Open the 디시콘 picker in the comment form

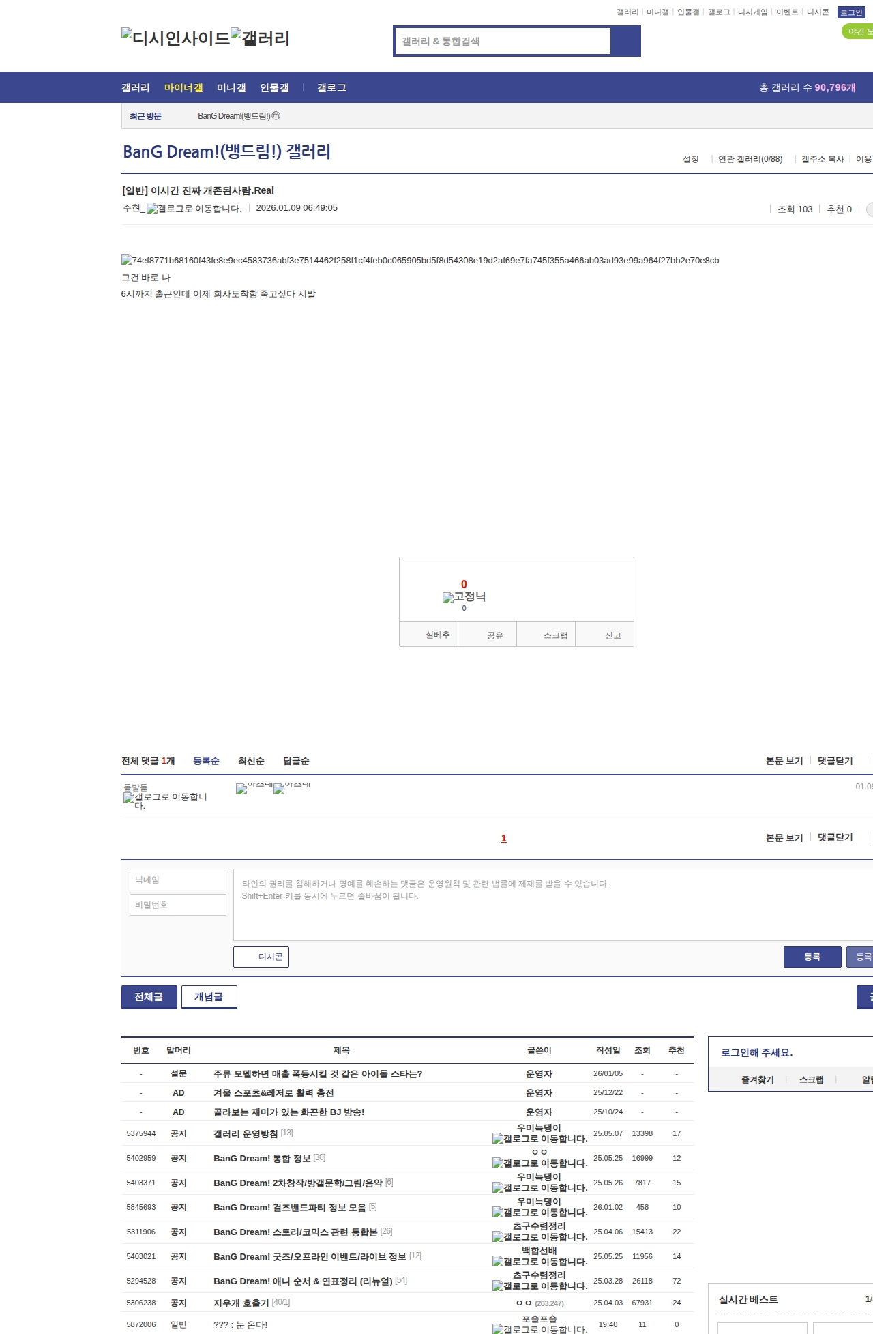(261, 957)
